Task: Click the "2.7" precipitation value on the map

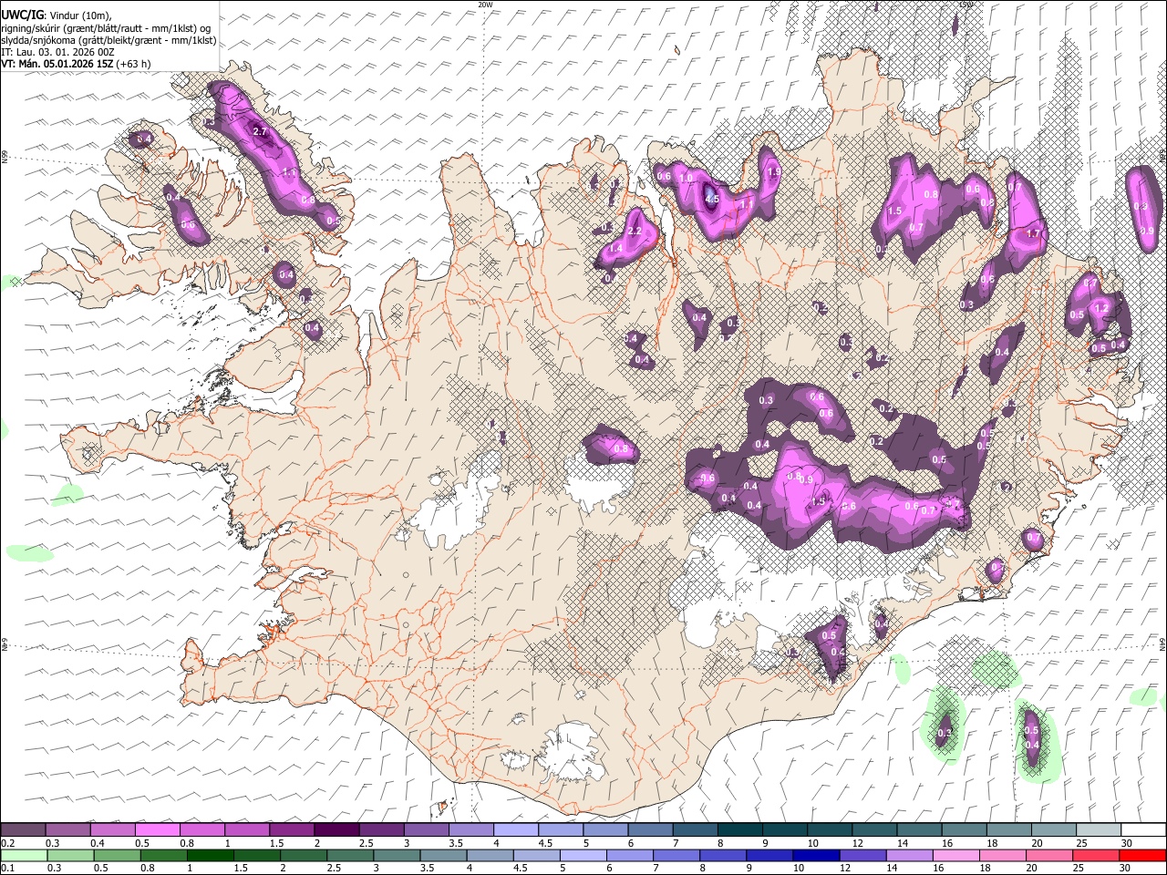Action: [x=260, y=131]
